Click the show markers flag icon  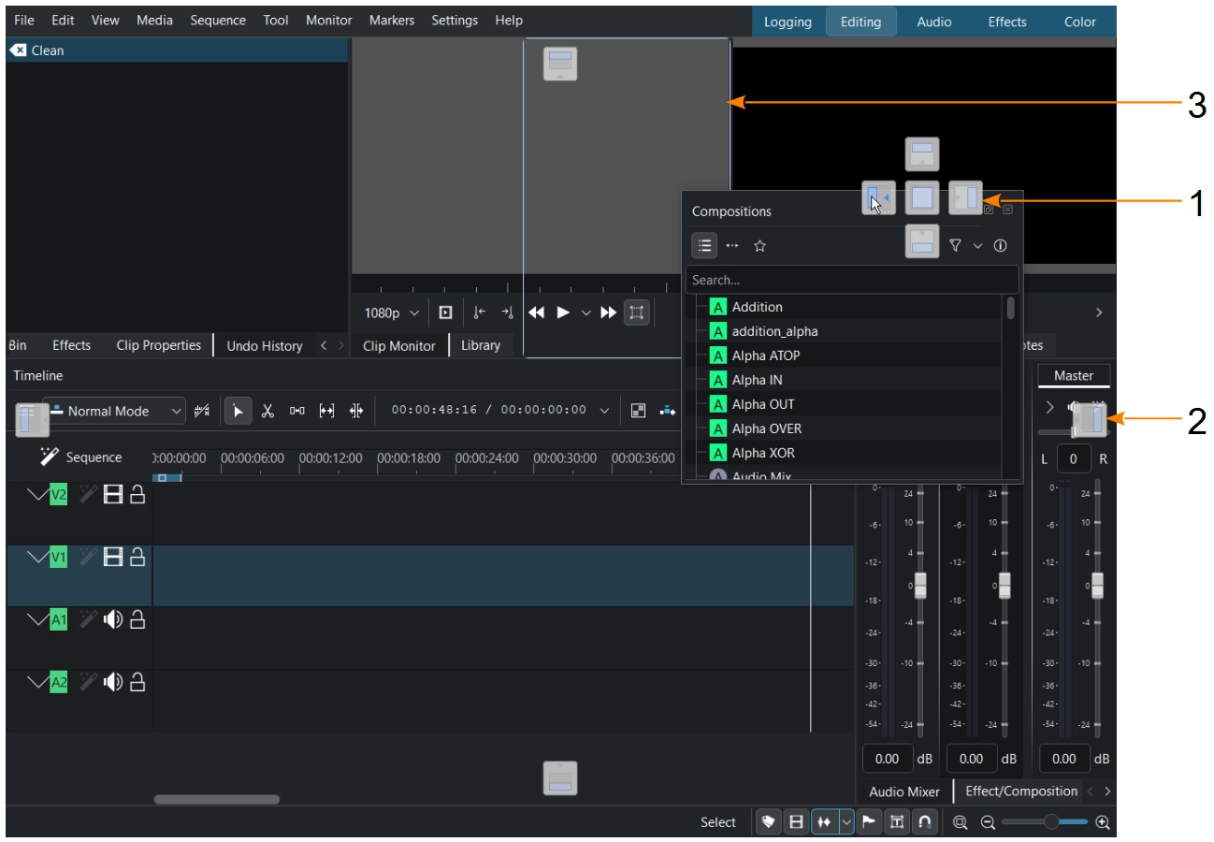869,822
